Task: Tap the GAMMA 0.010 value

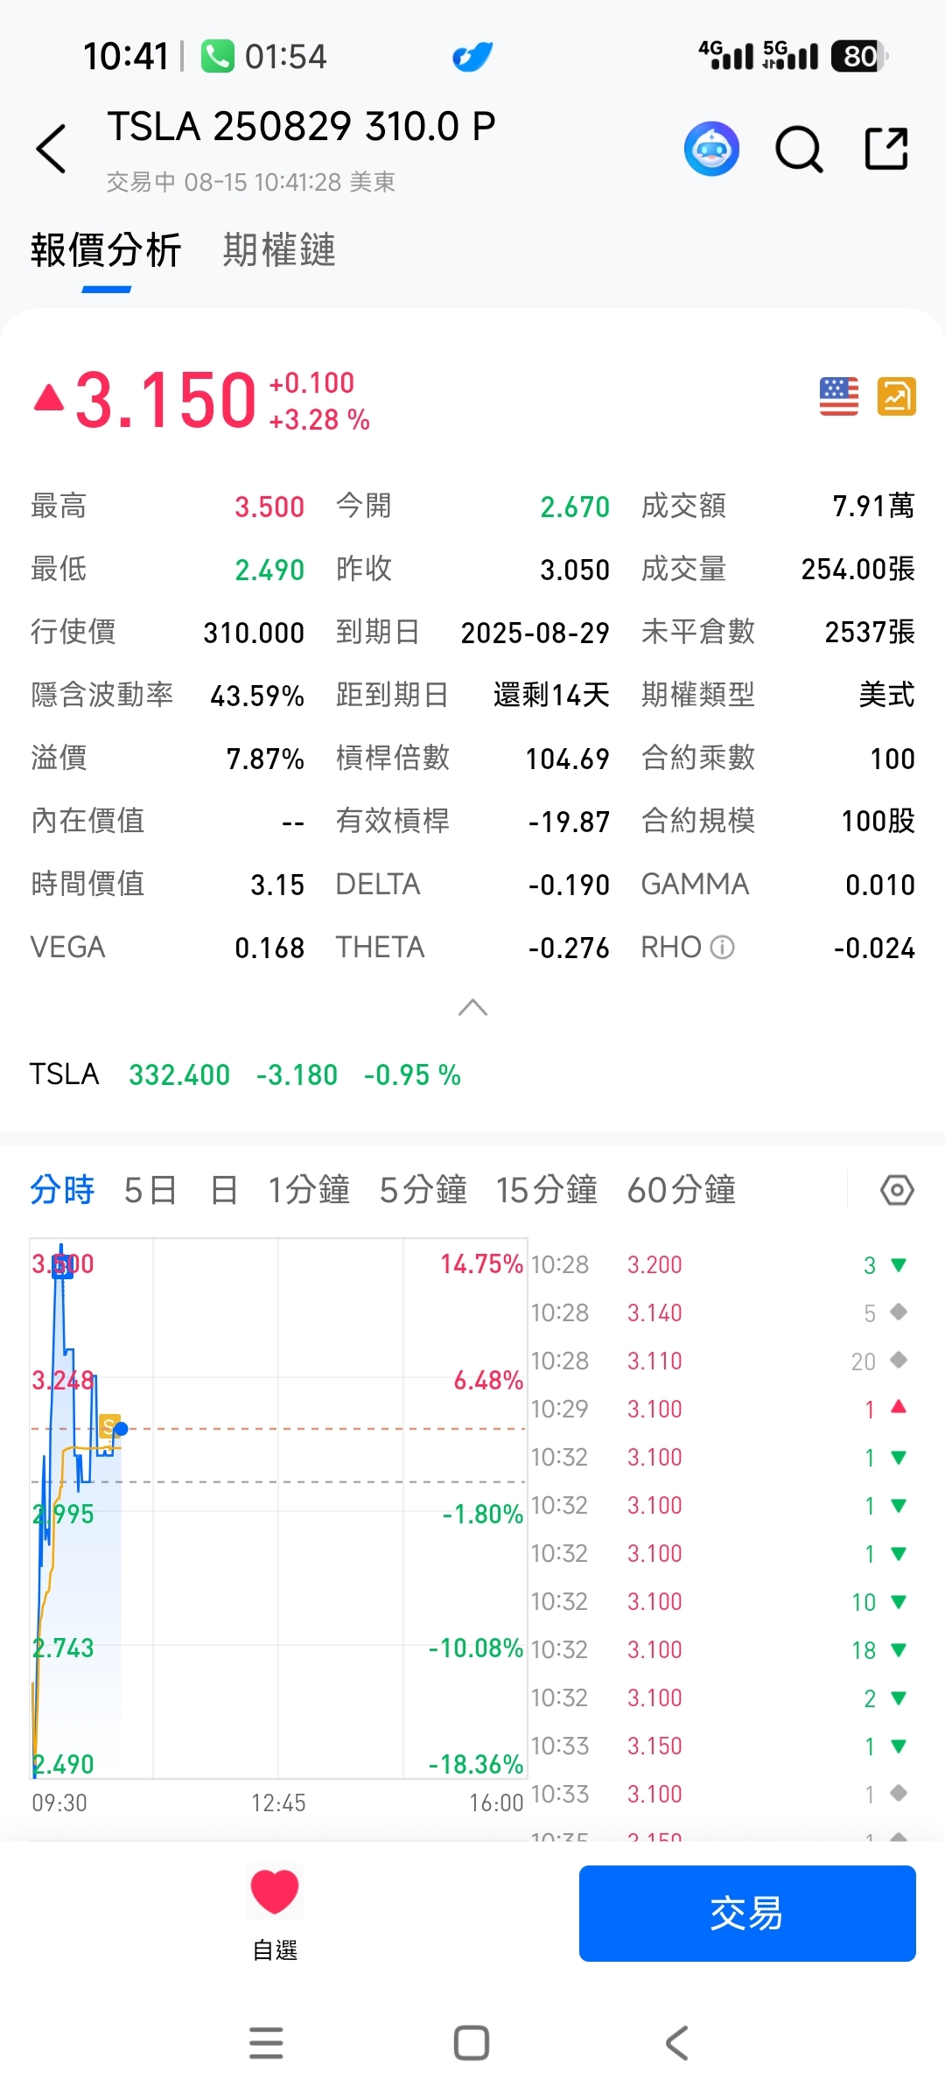Action: coord(880,885)
